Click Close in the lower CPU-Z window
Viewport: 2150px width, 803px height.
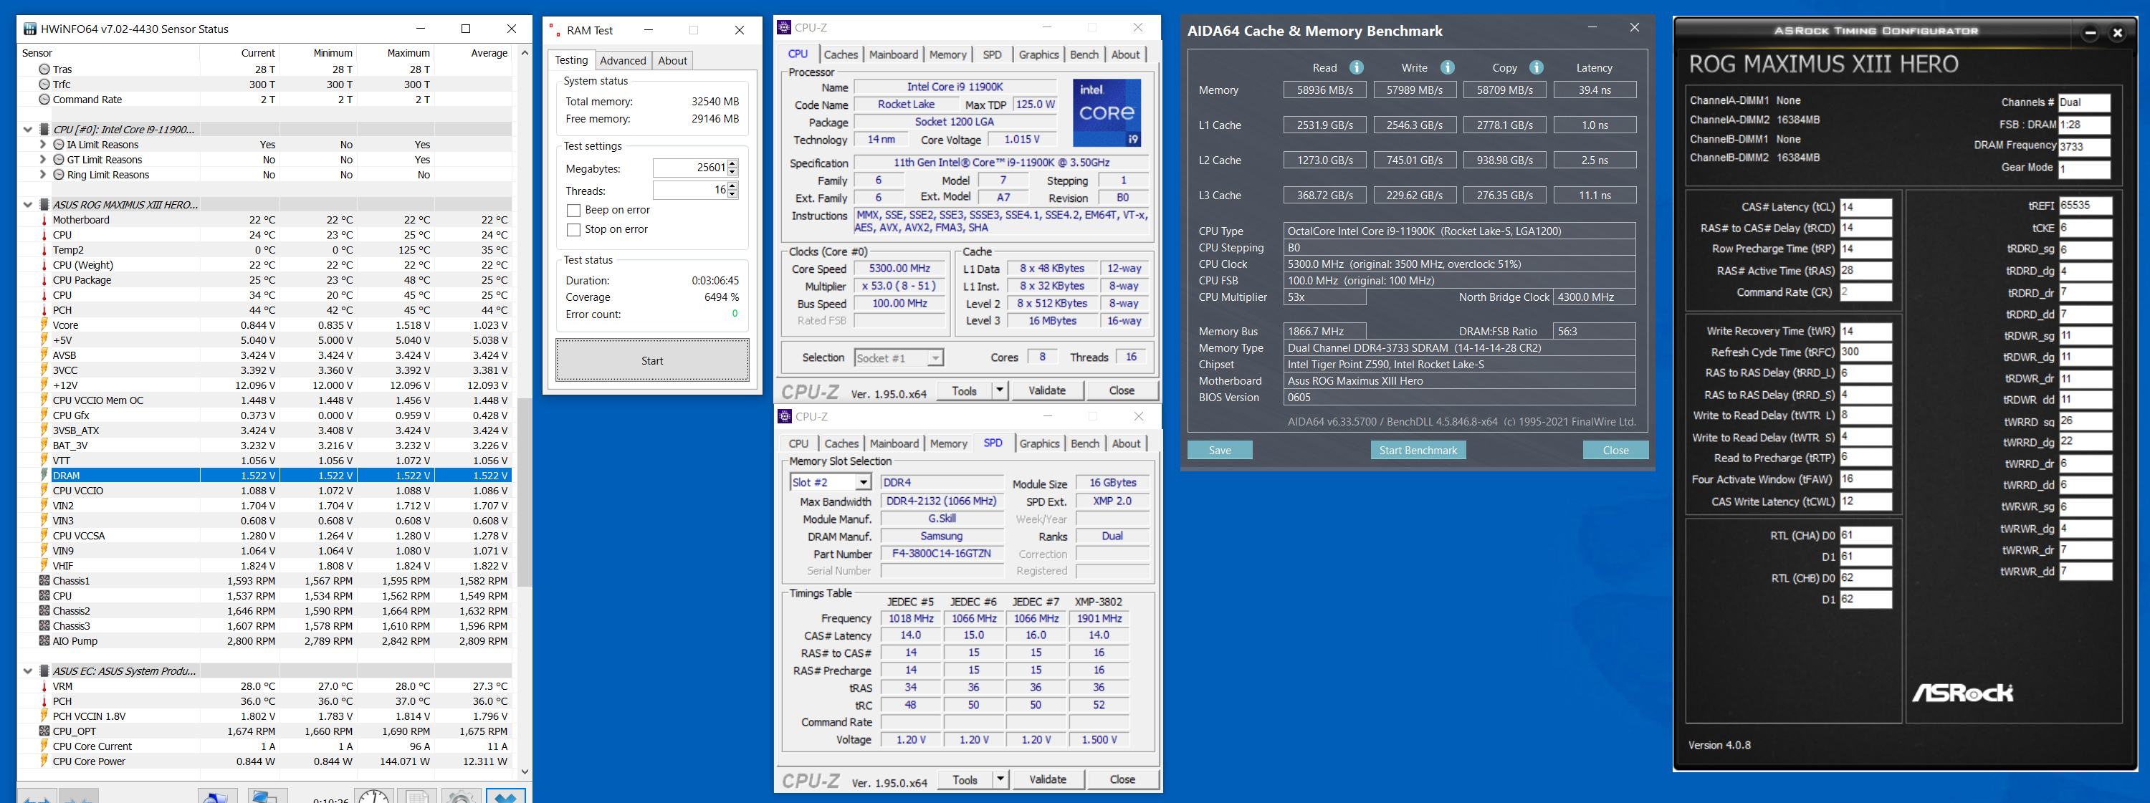[1122, 779]
